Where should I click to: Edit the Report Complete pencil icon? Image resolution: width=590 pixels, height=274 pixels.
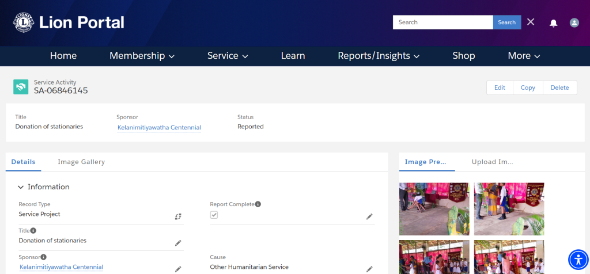[x=369, y=216]
